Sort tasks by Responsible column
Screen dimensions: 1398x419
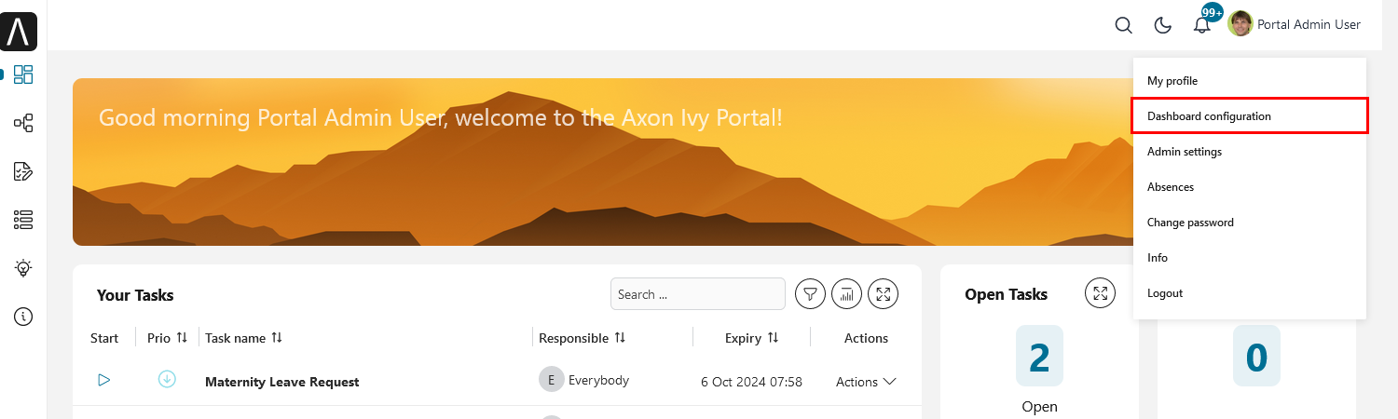coord(620,337)
